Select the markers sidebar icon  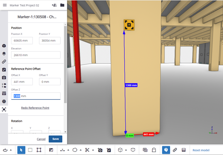(x=4, y=109)
